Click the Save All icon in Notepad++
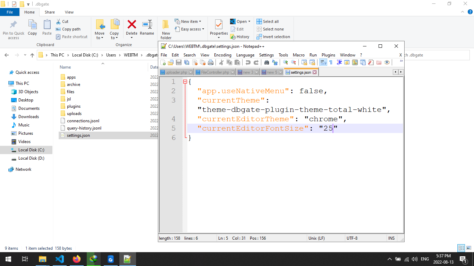 [187, 62]
